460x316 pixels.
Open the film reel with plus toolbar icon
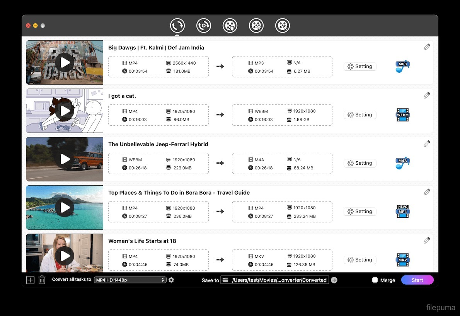(256, 26)
